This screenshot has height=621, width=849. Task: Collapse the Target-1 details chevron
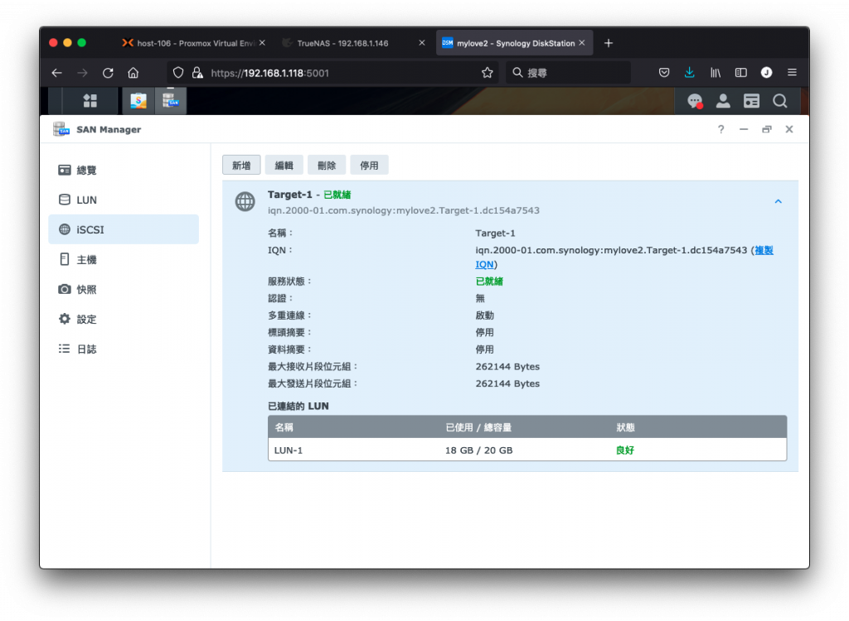tap(778, 201)
